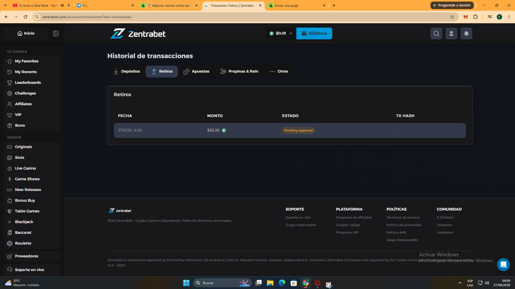Click the Windows taskbar Buscar search box

[222, 283]
